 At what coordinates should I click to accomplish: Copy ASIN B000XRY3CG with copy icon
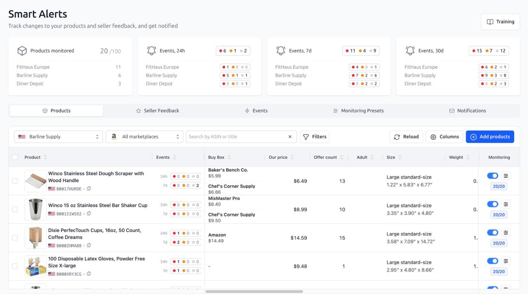89,274
